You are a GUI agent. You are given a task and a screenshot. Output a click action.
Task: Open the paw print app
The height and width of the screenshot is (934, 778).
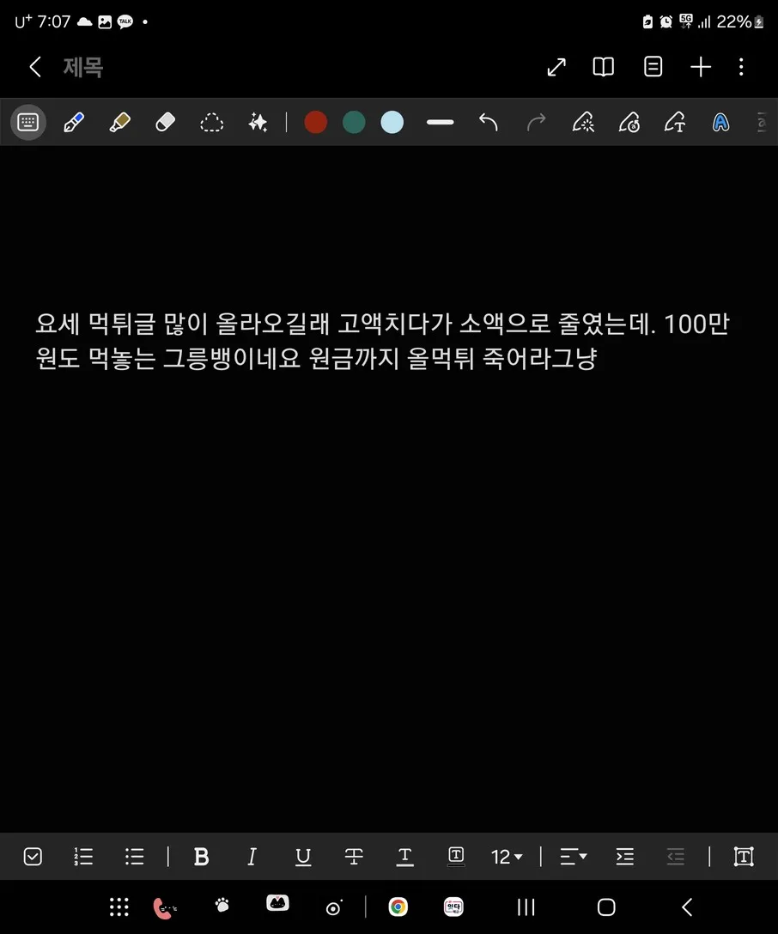(222, 906)
